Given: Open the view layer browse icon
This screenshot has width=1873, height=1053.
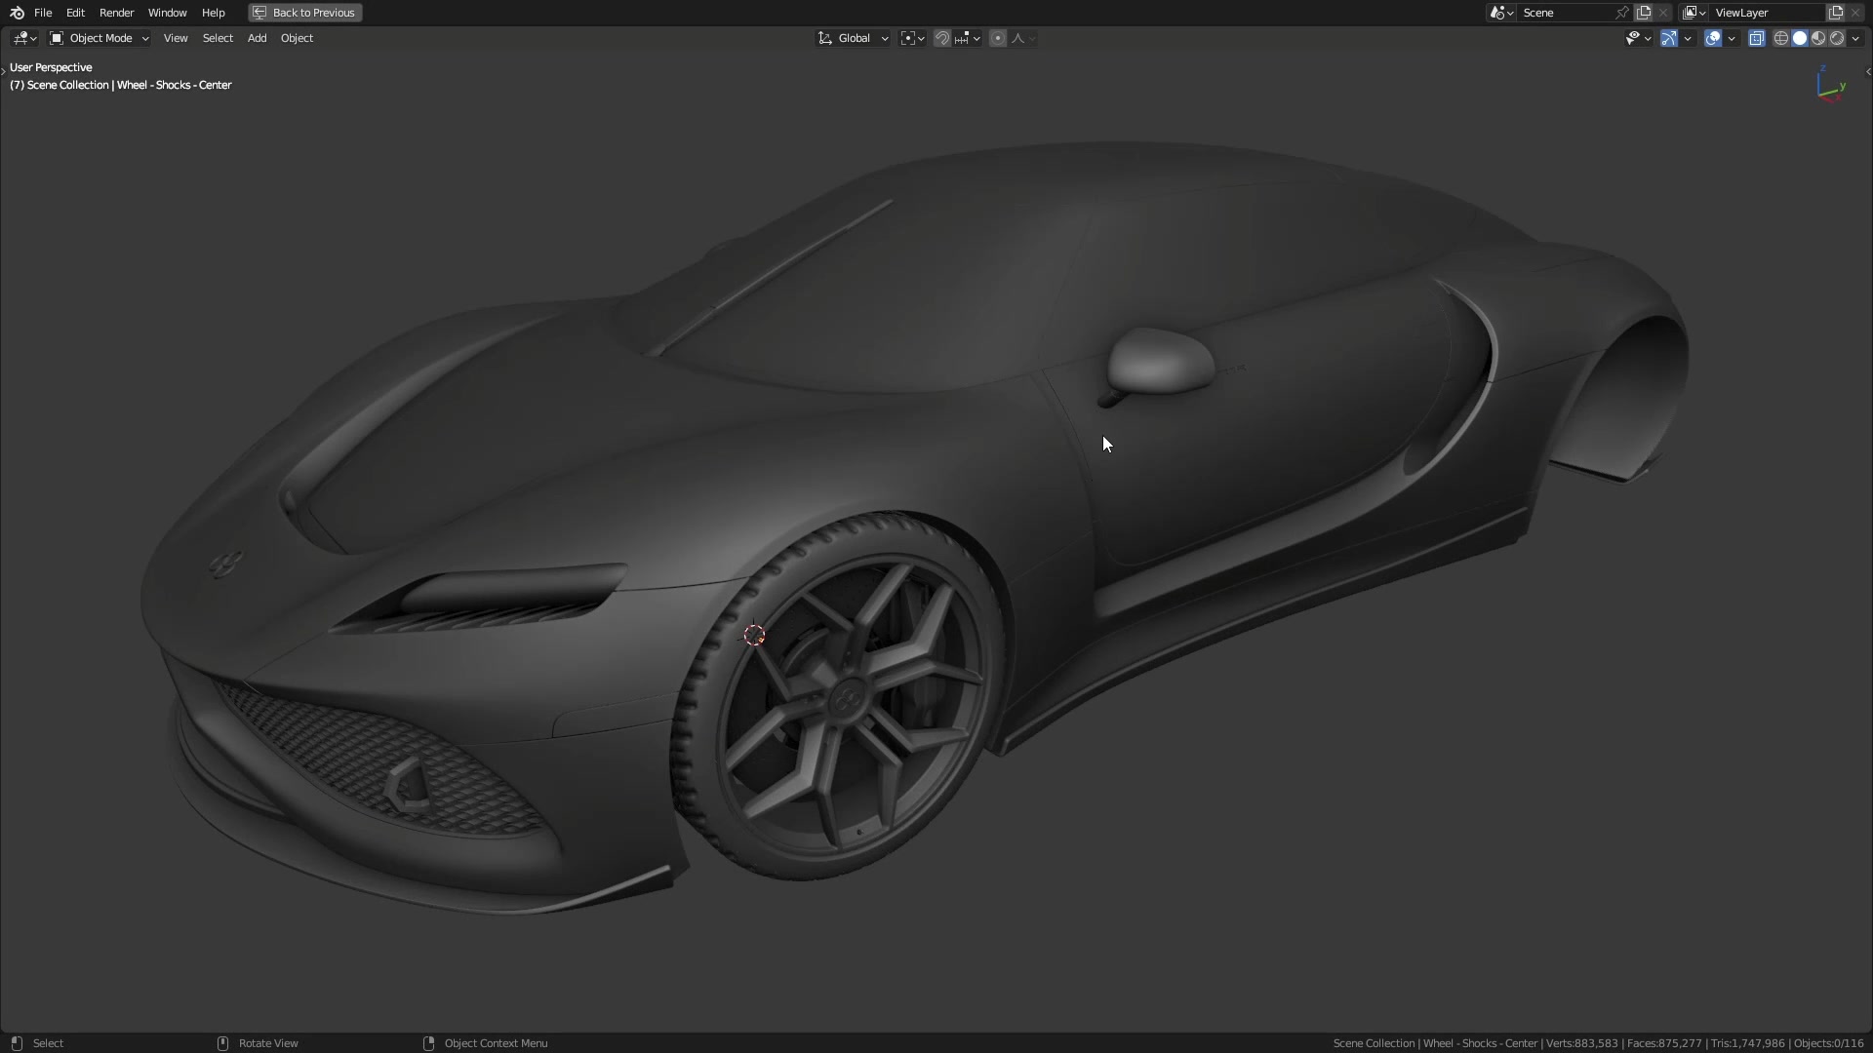Looking at the screenshot, I should pyautogui.click(x=1694, y=13).
